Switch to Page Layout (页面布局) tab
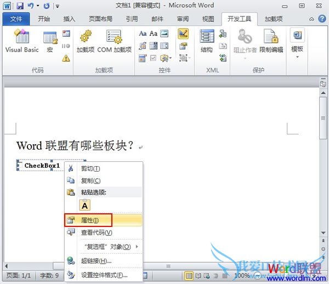Image resolution: width=329 pixels, height=284 pixels. pos(100,19)
